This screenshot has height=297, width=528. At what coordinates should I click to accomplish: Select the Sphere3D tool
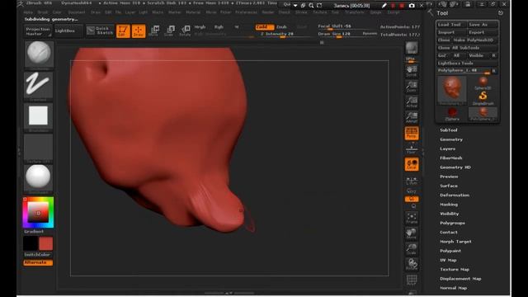click(x=483, y=82)
